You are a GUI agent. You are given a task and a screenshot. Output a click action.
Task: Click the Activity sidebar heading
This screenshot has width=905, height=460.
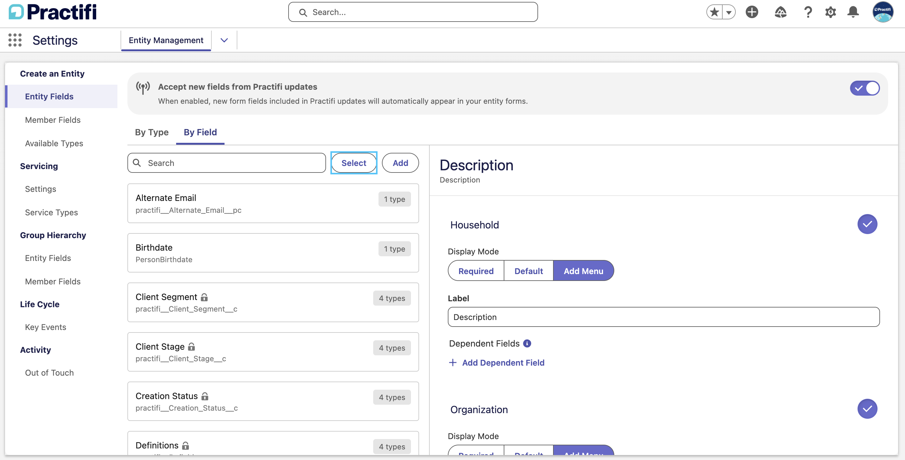35,350
